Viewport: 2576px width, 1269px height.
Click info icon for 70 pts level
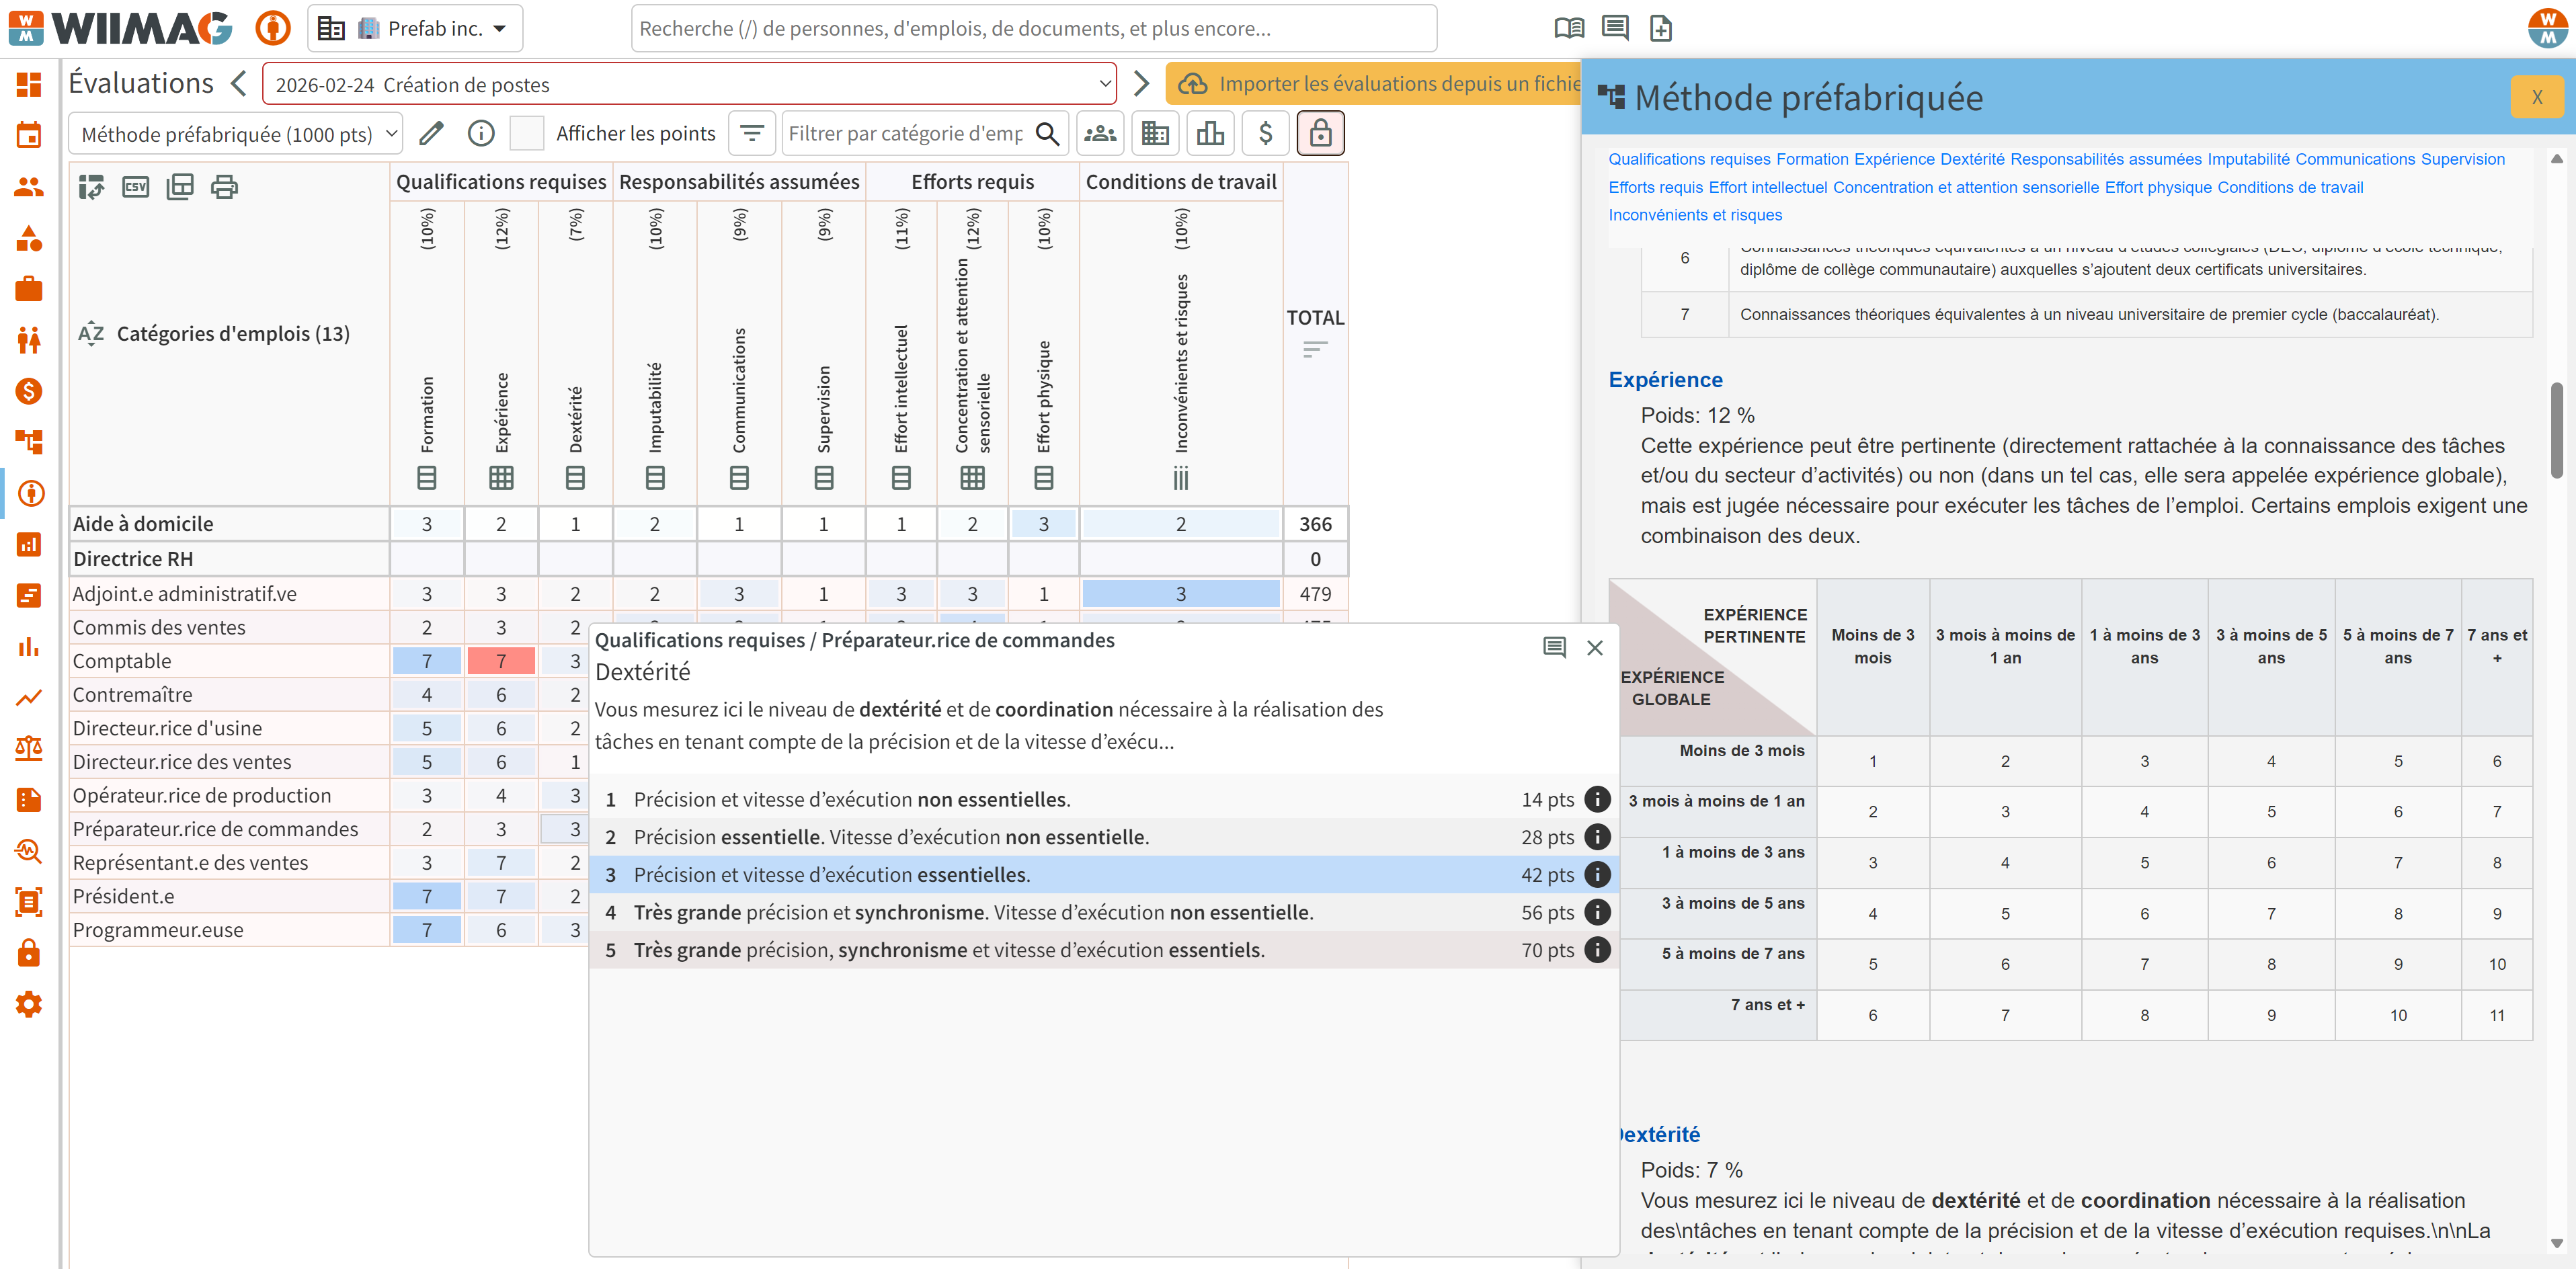[x=1598, y=950]
